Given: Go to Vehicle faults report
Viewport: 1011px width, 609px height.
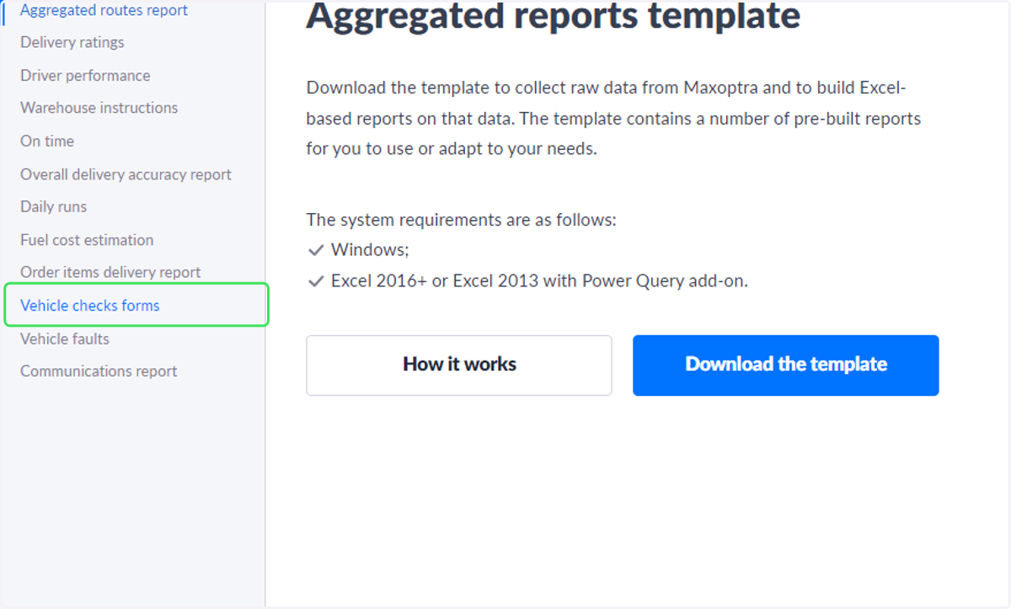Looking at the screenshot, I should [65, 339].
